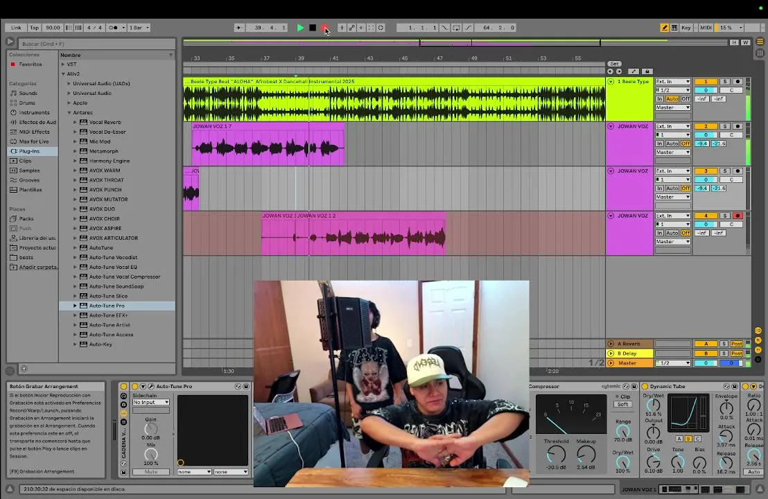Click the Follow playback icon left of position

point(238,28)
